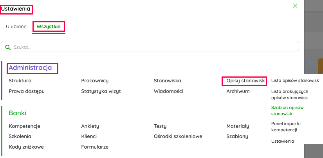
Task: Switch to the Ulubione tab
Action: pyautogui.click(x=16, y=27)
